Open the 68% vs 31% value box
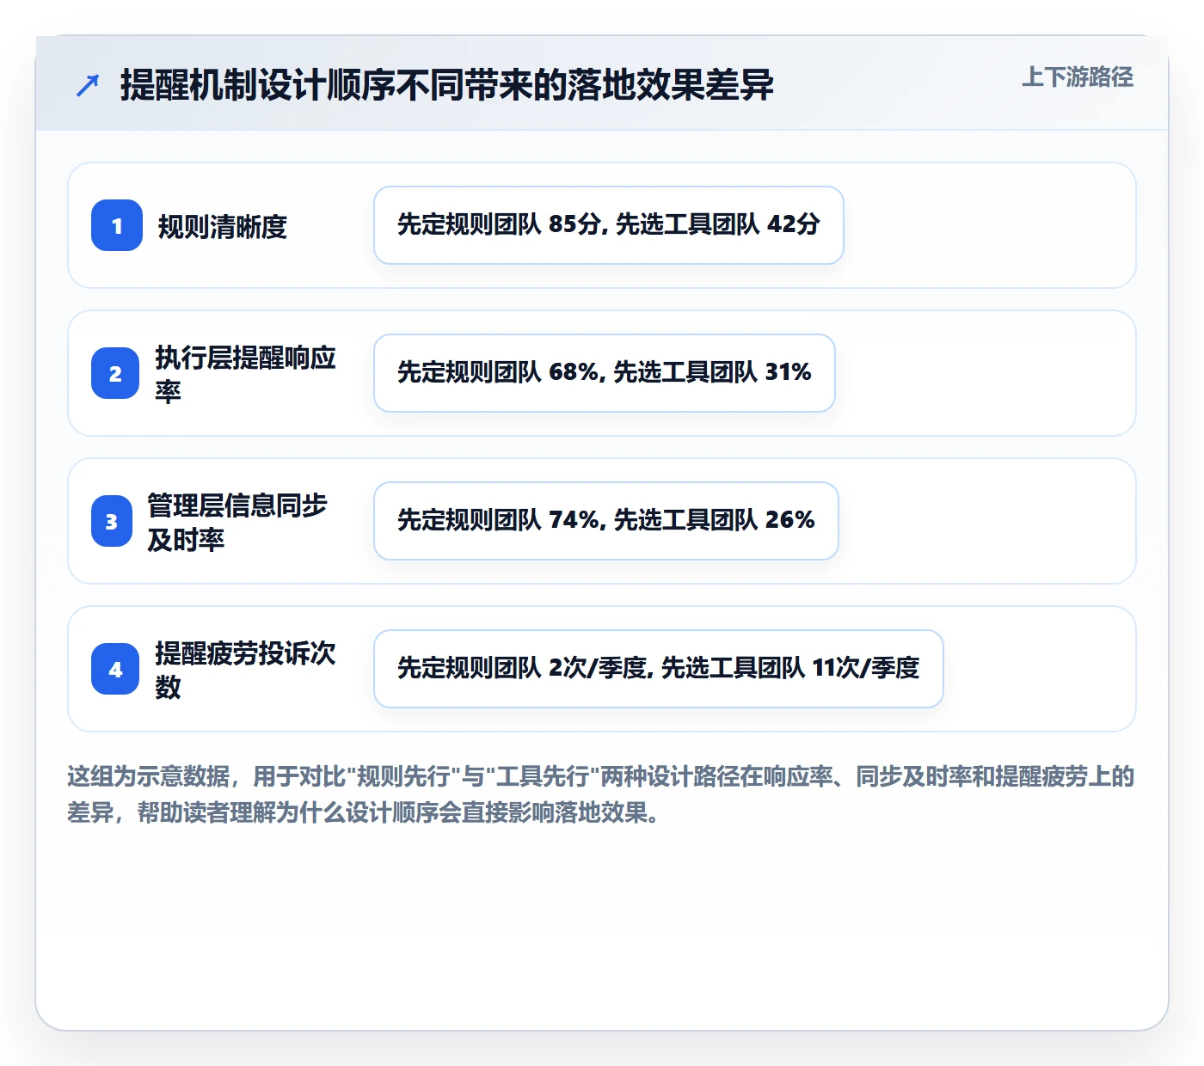Screen dimensions: 1204x1066 (605, 373)
